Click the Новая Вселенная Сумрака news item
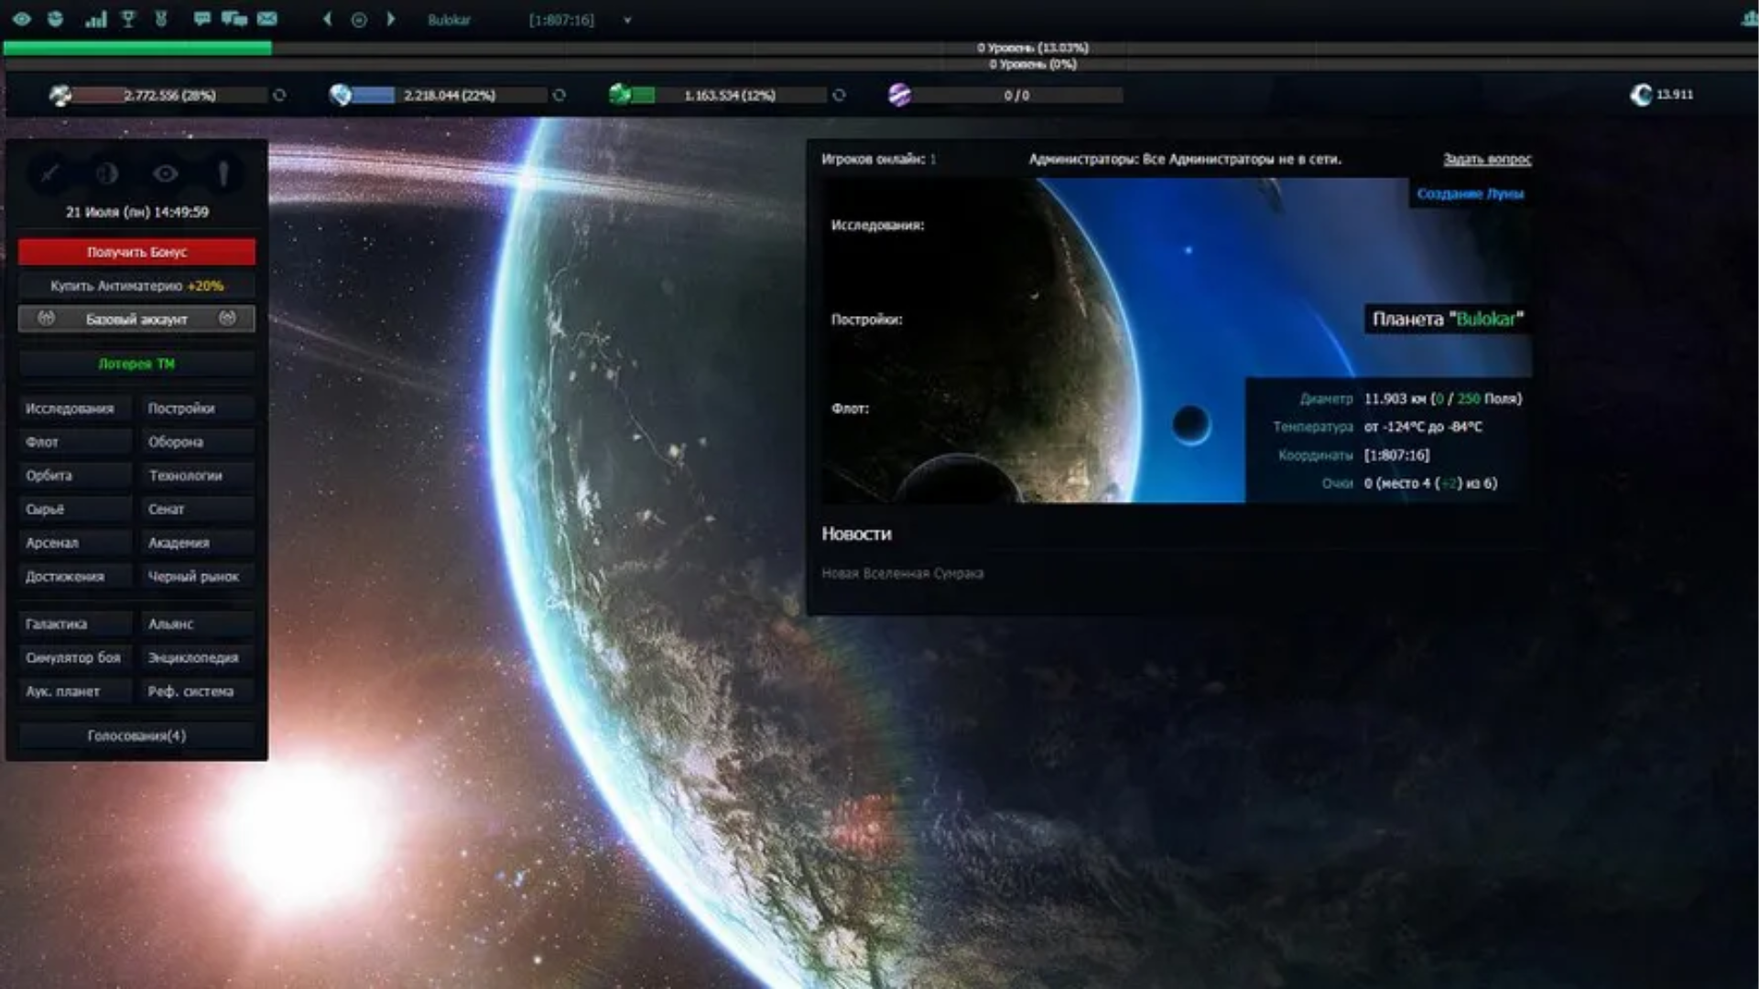 pos(902,574)
